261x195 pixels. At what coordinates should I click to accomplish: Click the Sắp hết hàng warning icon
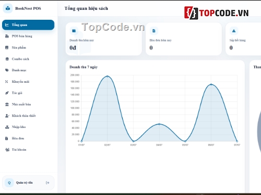click(x=234, y=31)
